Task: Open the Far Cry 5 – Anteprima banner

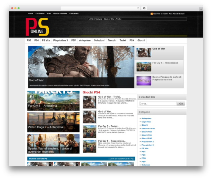Action: point(53,101)
